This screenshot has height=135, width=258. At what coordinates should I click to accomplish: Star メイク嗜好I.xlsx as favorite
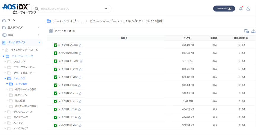point(79,109)
